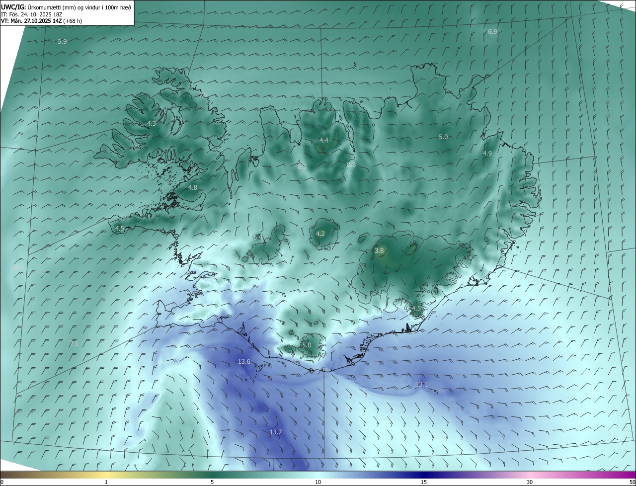Click the 6.9 value over the northeast ocean
Screen dimensions: 636x486
(x=492, y=32)
